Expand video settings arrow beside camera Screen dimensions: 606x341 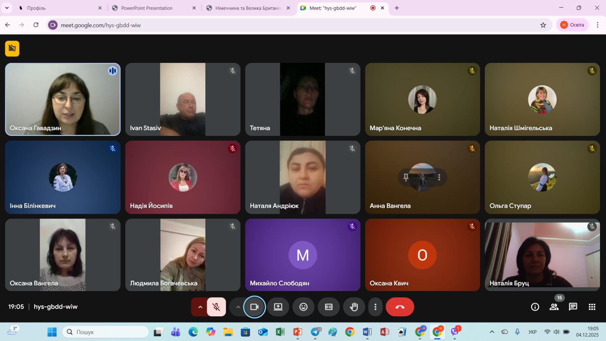pyautogui.click(x=238, y=307)
